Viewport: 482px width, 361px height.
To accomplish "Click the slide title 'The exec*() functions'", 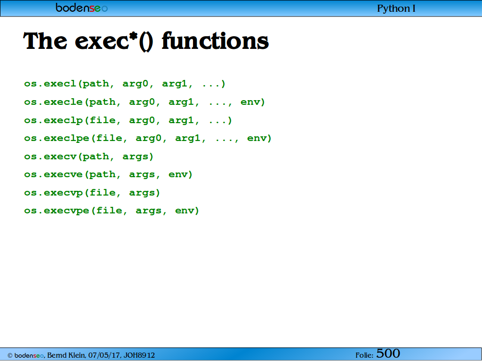I will coord(146,41).
